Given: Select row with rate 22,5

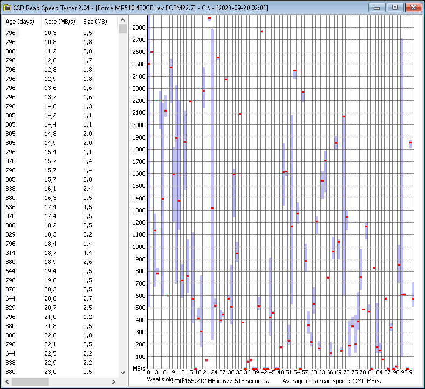Looking at the screenshot, I should [x=61, y=353].
